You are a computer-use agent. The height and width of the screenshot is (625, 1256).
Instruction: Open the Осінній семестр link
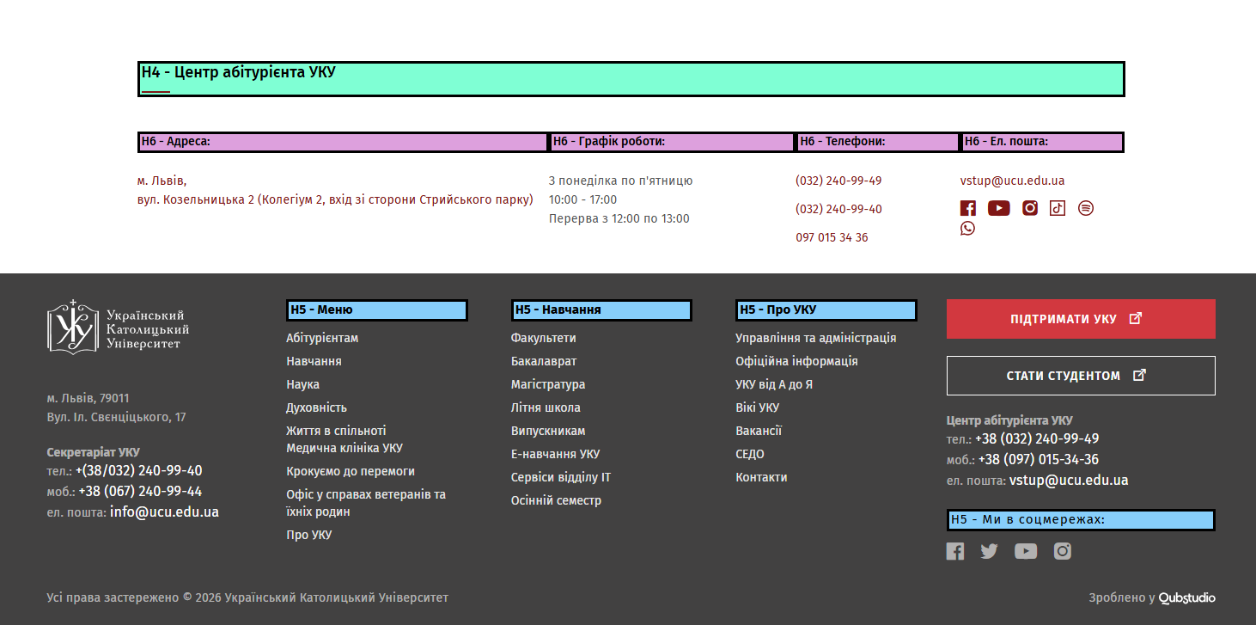(556, 500)
